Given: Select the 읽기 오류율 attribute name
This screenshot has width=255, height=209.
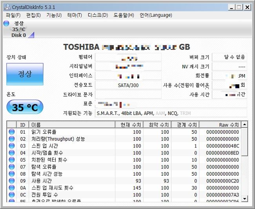Looking at the screenshot, I should pyautogui.click(x=44, y=132).
